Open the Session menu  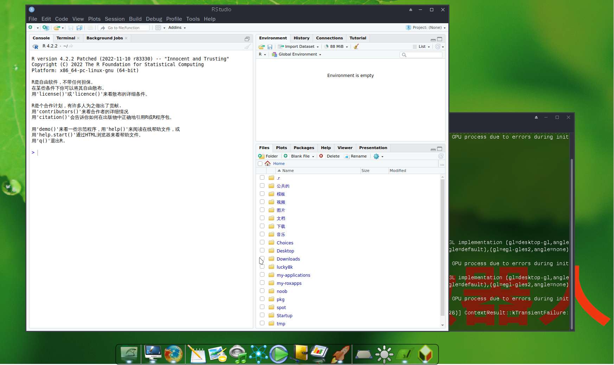115,19
